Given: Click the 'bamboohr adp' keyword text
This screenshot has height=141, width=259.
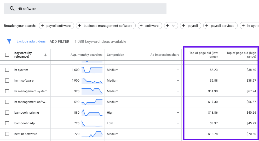Looking at the screenshot, I should (25, 123).
